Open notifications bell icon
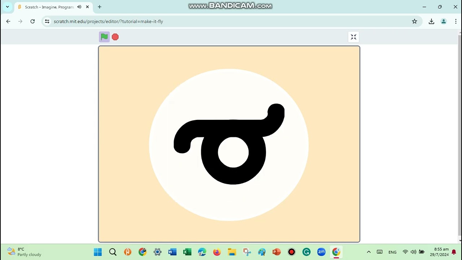This screenshot has width=462, height=260. click(x=454, y=252)
